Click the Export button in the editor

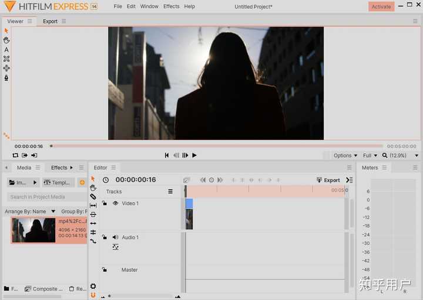click(x=328, y=180)
